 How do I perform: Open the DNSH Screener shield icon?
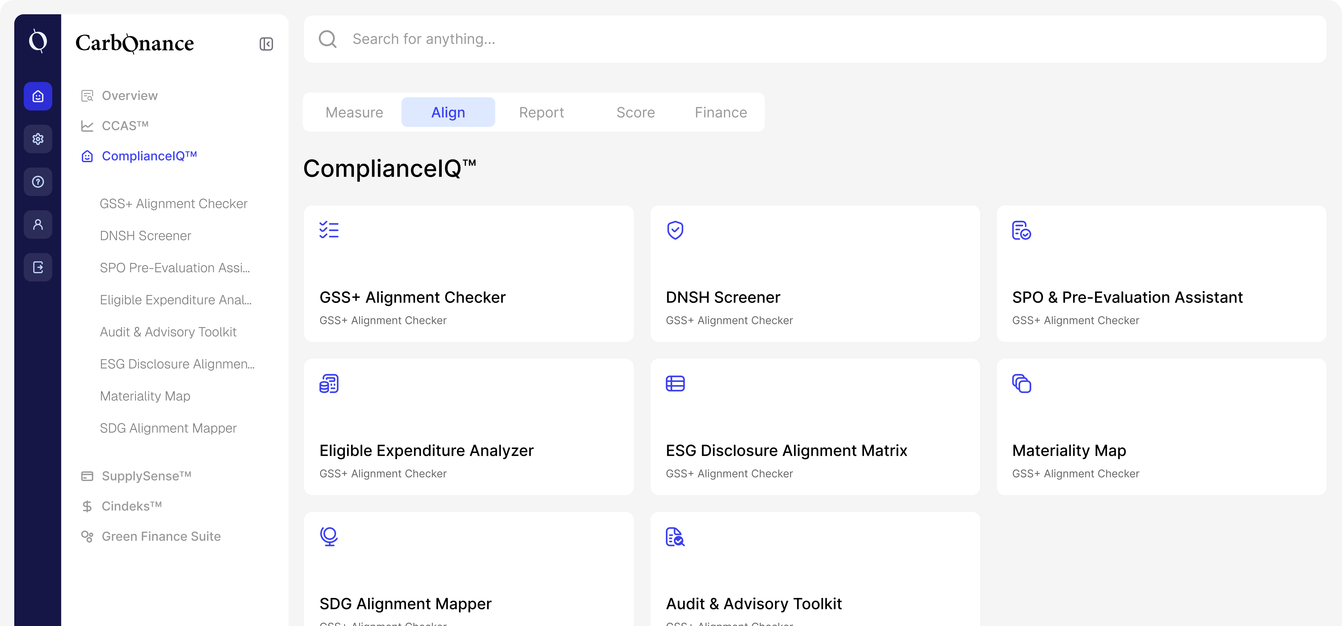pyautogui.click(x=675, y=230)
